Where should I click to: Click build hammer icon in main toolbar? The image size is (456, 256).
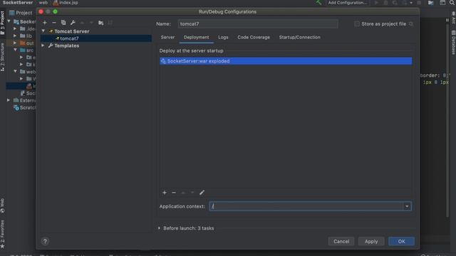pyautogui.click(x=318, y=3)
